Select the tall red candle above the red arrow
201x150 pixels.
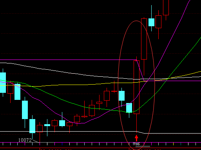pyautogui.click(x=136, y=95)
